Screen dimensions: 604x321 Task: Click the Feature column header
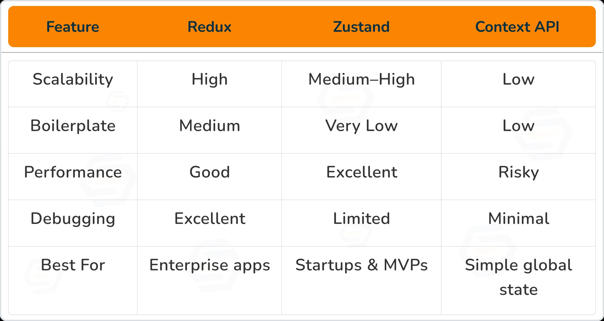(73, 27)
